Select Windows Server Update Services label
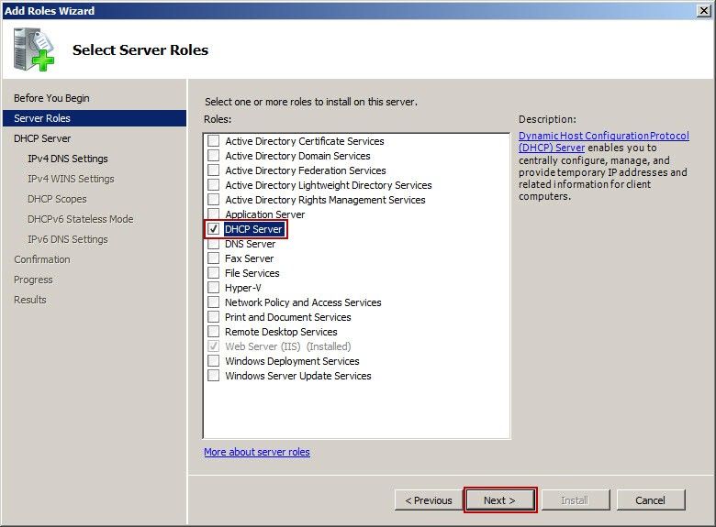This screenshot has width=716, height=527. (298, 376)
